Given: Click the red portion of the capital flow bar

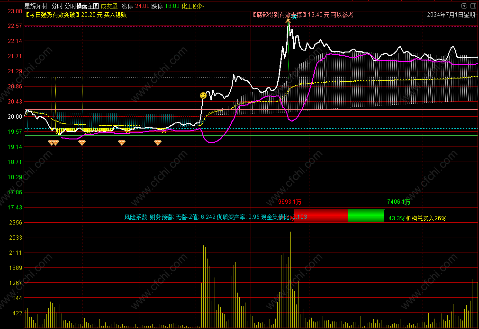Looking at the screenshot, I should point(321,215).
